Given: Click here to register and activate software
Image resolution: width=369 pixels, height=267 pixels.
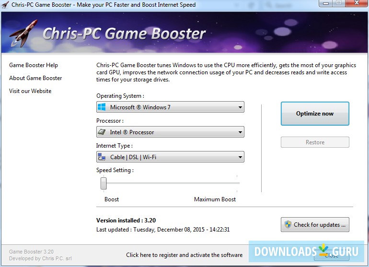Looking at the screenshot, I should (x=184, y=255).
